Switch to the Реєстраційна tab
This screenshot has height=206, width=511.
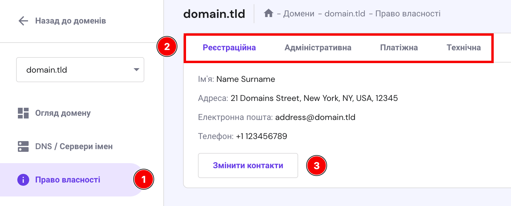click(x=229, y=48)
